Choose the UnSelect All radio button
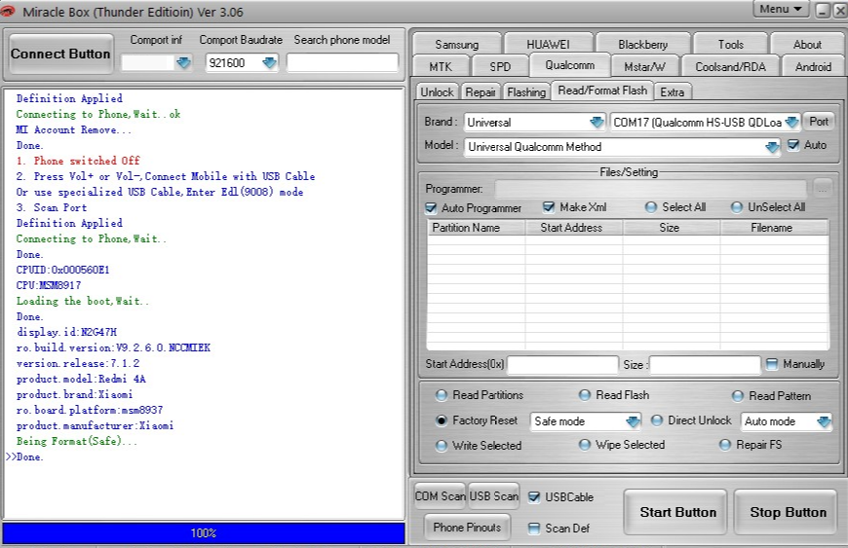Screen dimensions: 848x548 [x=737, y=207]
